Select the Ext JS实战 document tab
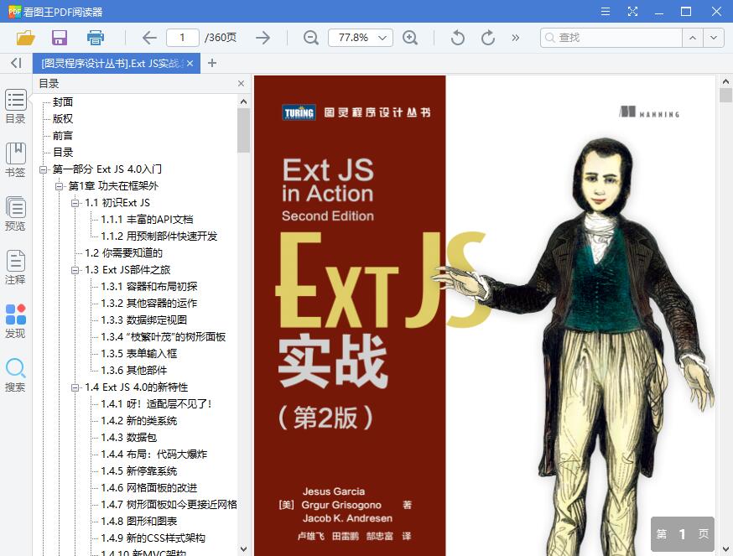Screen dimensions: 733x556 point(112,63)
